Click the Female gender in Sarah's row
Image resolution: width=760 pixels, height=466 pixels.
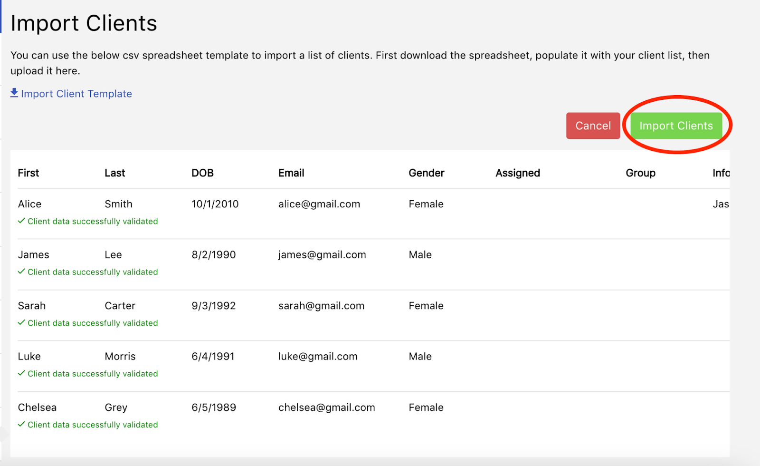[426, 306]
